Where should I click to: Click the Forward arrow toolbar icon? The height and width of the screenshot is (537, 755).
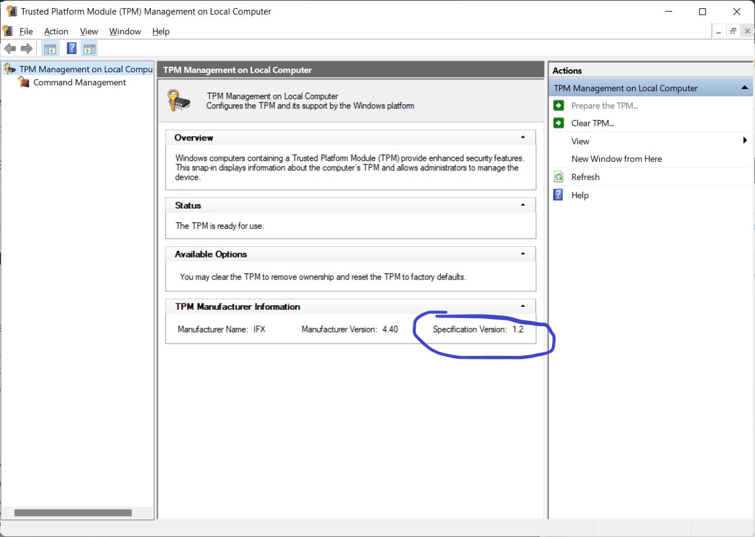click(26, 48)
